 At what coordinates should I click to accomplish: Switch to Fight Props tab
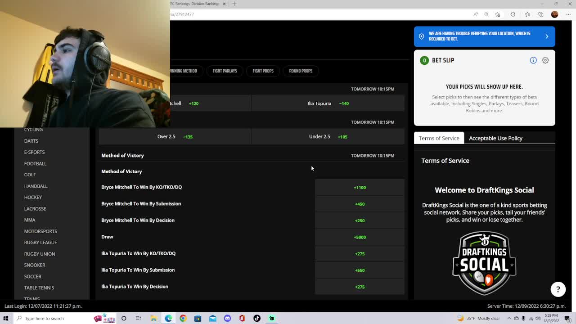click(x=263, y=71)
